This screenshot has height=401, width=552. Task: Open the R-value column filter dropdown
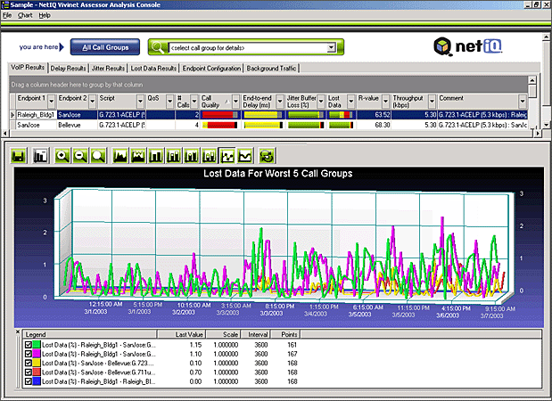coord(386,102)
